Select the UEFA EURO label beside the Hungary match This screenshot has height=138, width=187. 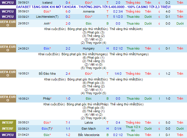(8, 48)
